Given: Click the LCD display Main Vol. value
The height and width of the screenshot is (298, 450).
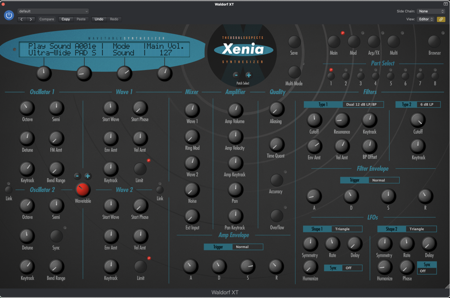Looking at the screenshot, I should 165,53.
